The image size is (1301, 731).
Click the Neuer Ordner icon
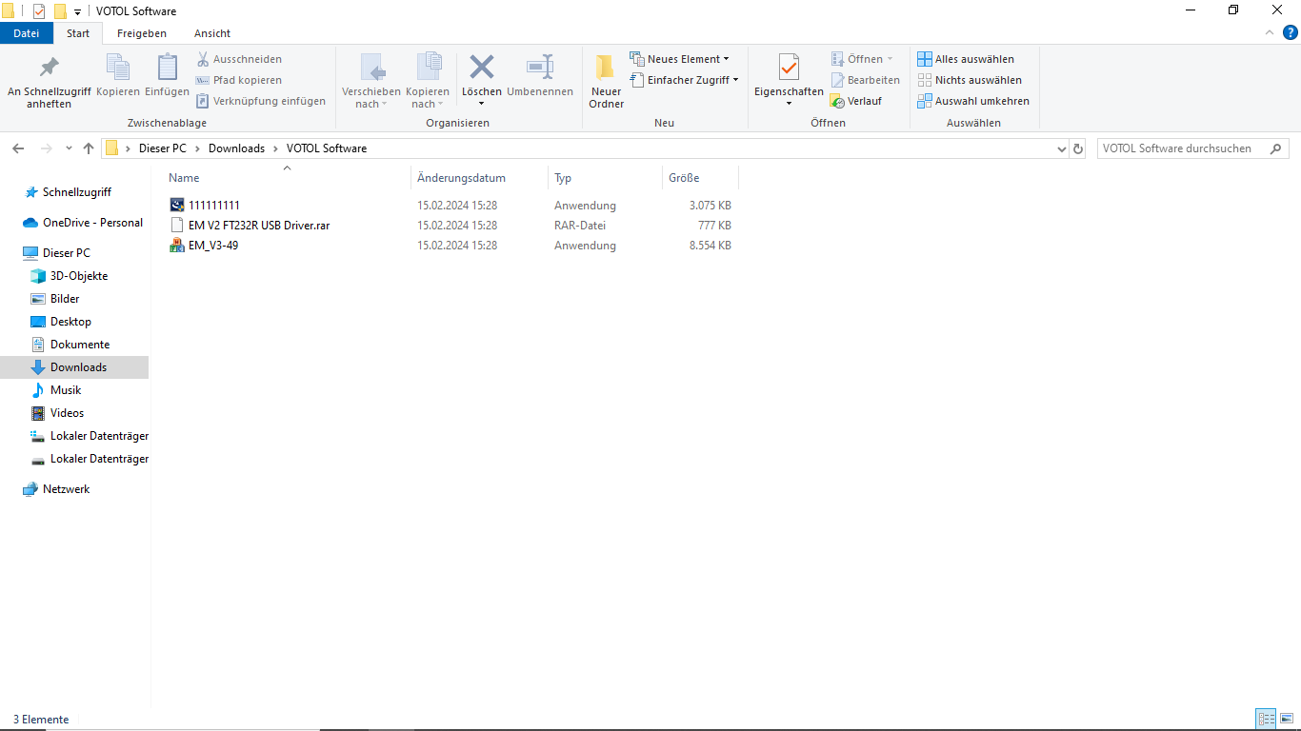606,69
